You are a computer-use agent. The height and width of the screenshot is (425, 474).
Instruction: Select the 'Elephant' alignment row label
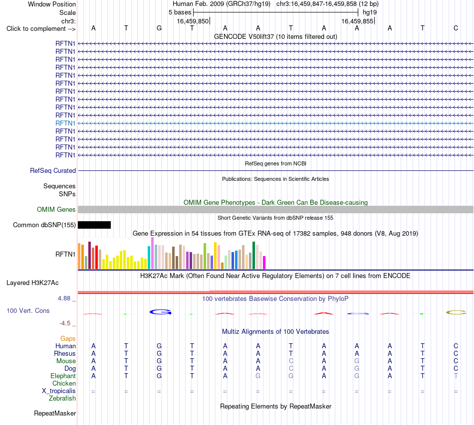(x=63, y=376)
